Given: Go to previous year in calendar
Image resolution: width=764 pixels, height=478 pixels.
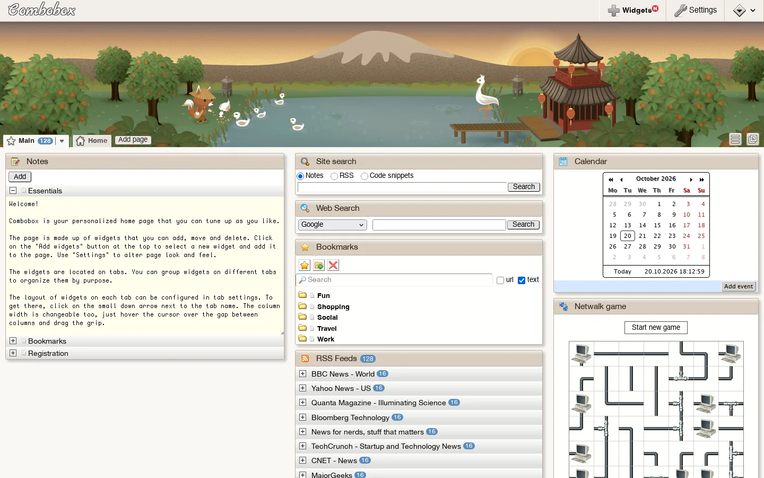Looking at the screenshot, I should pyautogui.click(x=611, y=180).
